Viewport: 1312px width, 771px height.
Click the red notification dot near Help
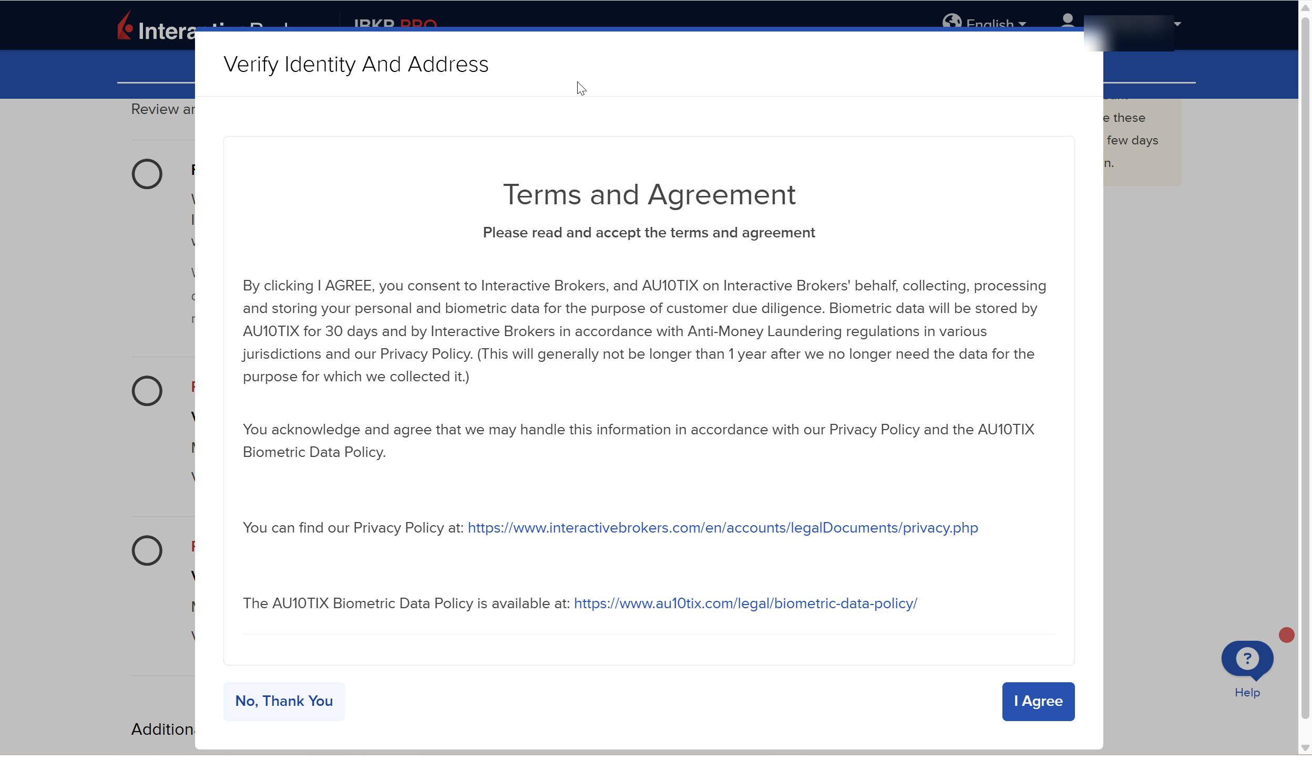coord(1286,635)
